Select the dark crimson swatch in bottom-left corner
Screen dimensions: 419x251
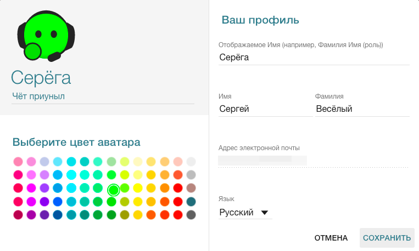pos(18,215)
